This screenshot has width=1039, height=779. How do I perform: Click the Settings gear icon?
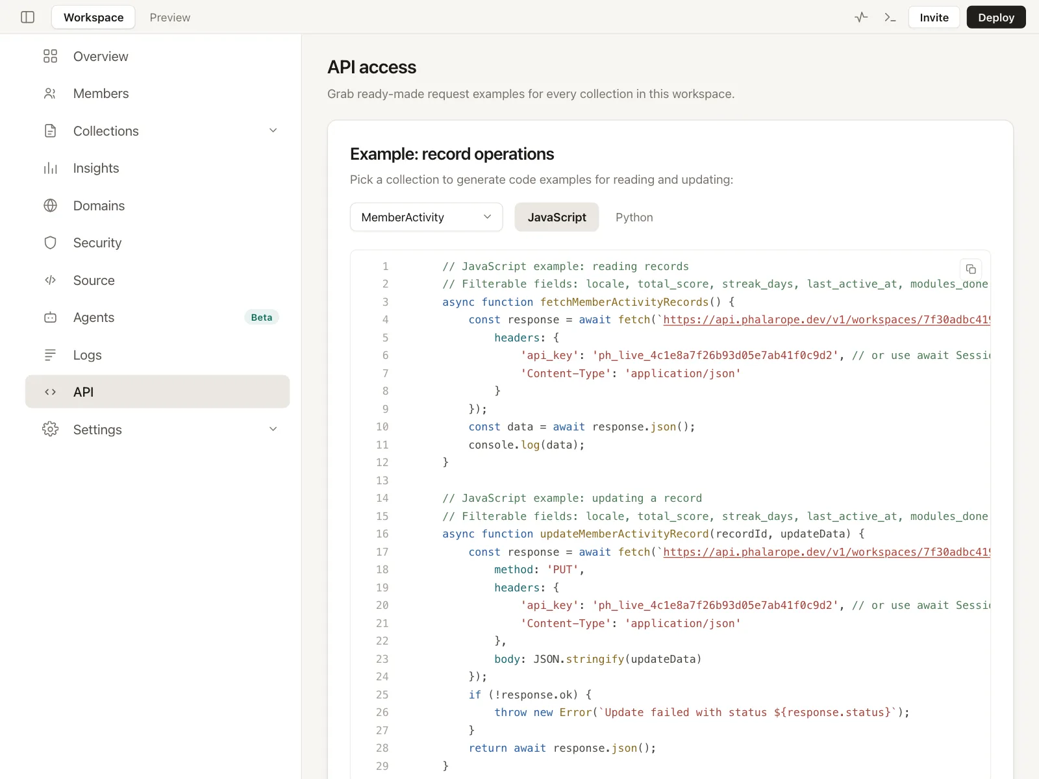[50, 429]
